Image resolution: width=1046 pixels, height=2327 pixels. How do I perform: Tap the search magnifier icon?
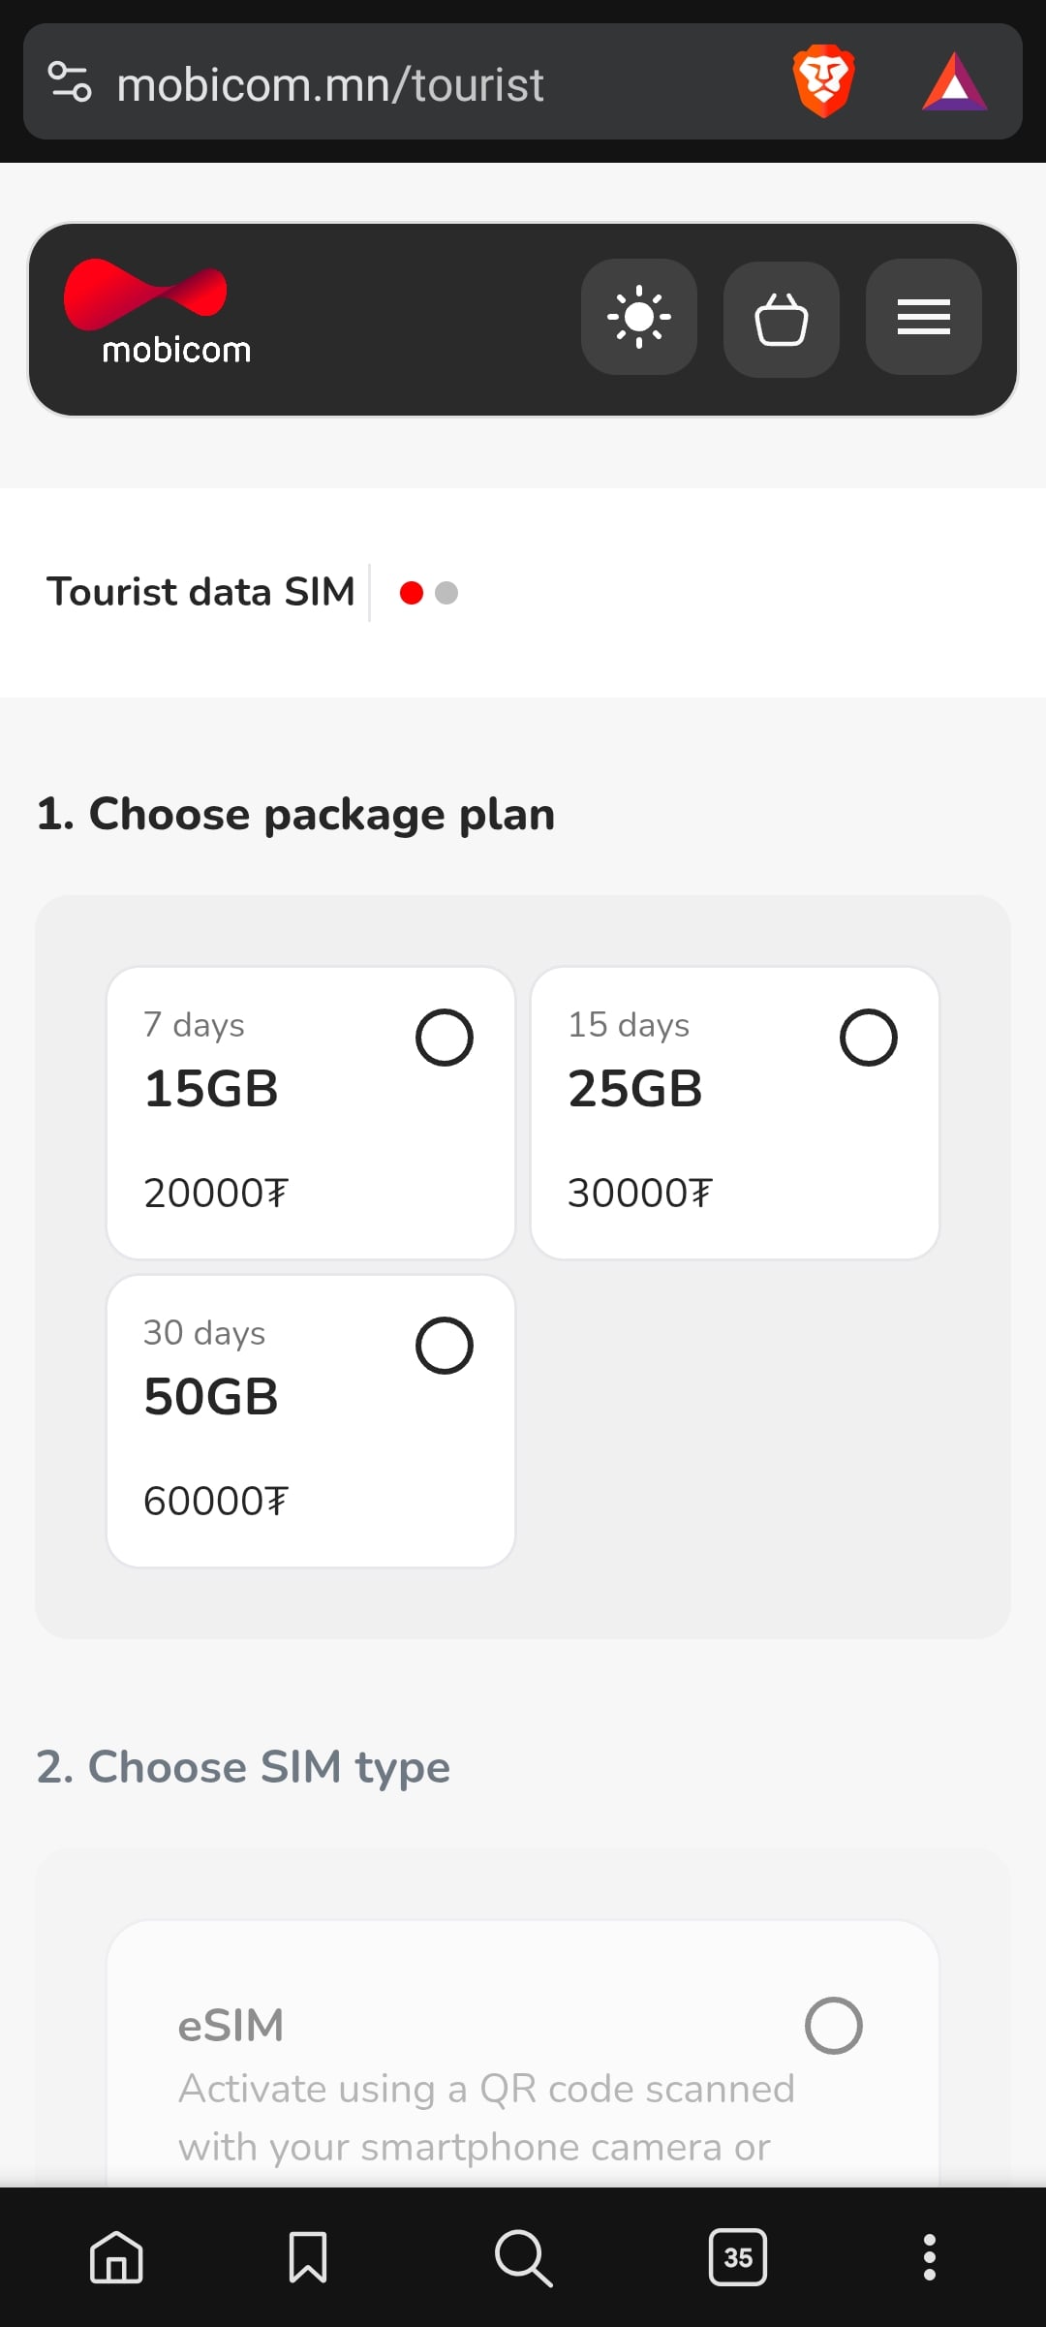(523, 2257)
